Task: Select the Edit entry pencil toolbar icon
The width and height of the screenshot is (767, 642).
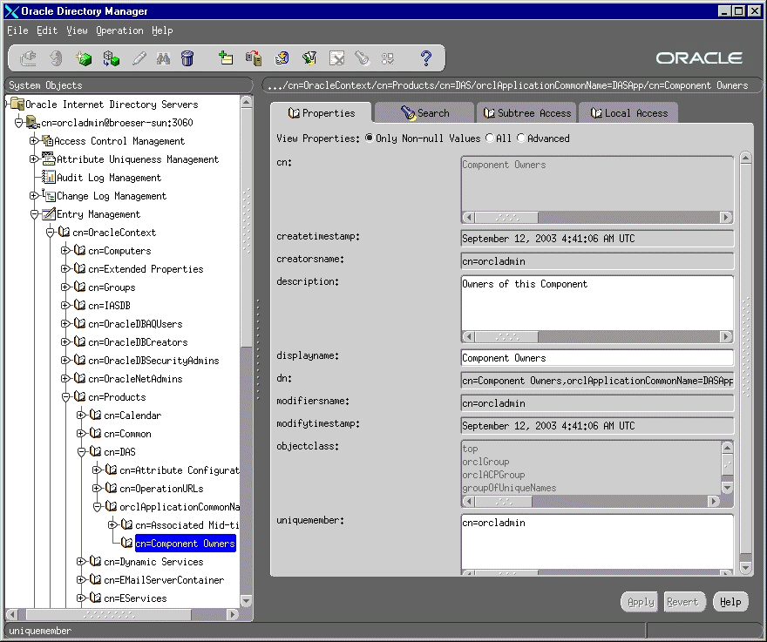Action: [x=140, y=57]
